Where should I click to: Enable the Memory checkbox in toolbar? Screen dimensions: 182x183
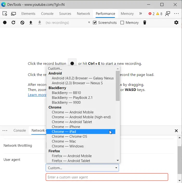click(122, 23)
